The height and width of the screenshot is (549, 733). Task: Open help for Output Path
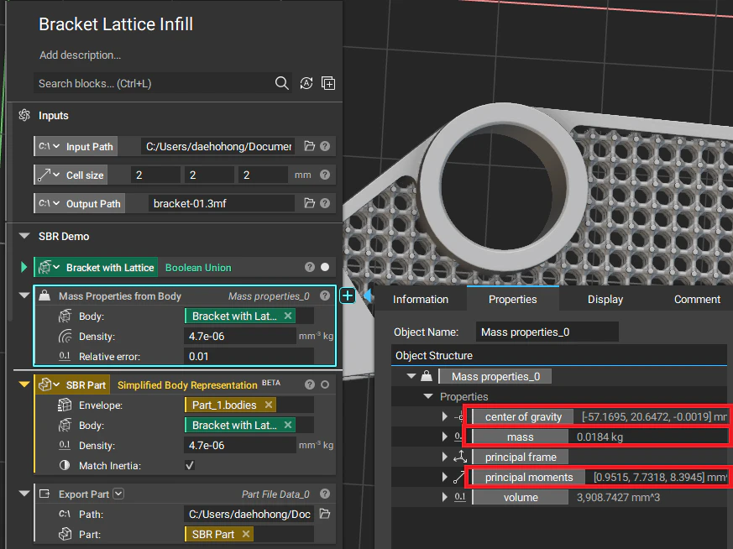(325, 203)
